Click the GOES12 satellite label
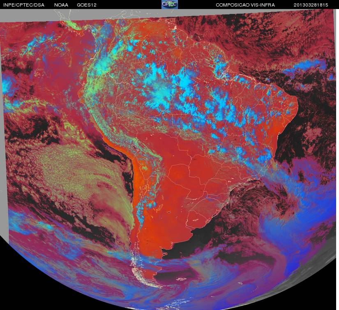 pyautogui.click(x=87, y=5)
